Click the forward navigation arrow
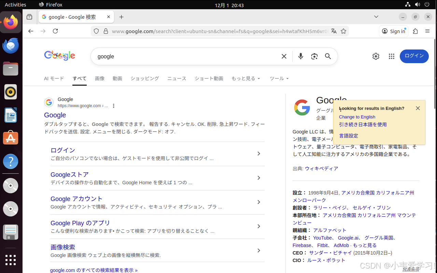 point(43,31)
